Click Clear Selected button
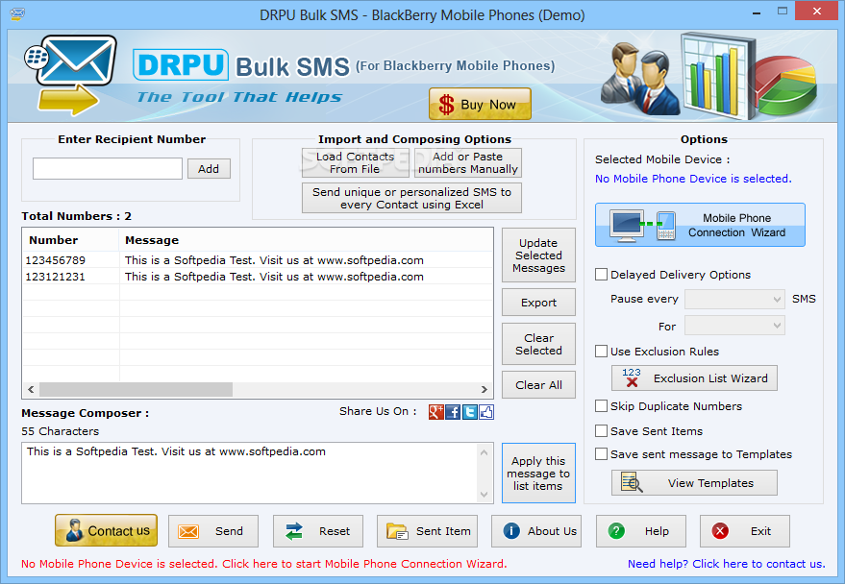 (538, 344)
